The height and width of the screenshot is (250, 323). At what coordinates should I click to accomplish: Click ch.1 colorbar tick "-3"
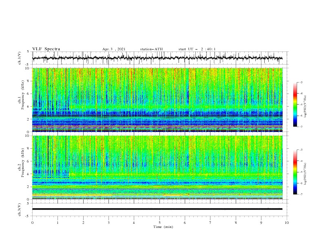click(301, 82)
